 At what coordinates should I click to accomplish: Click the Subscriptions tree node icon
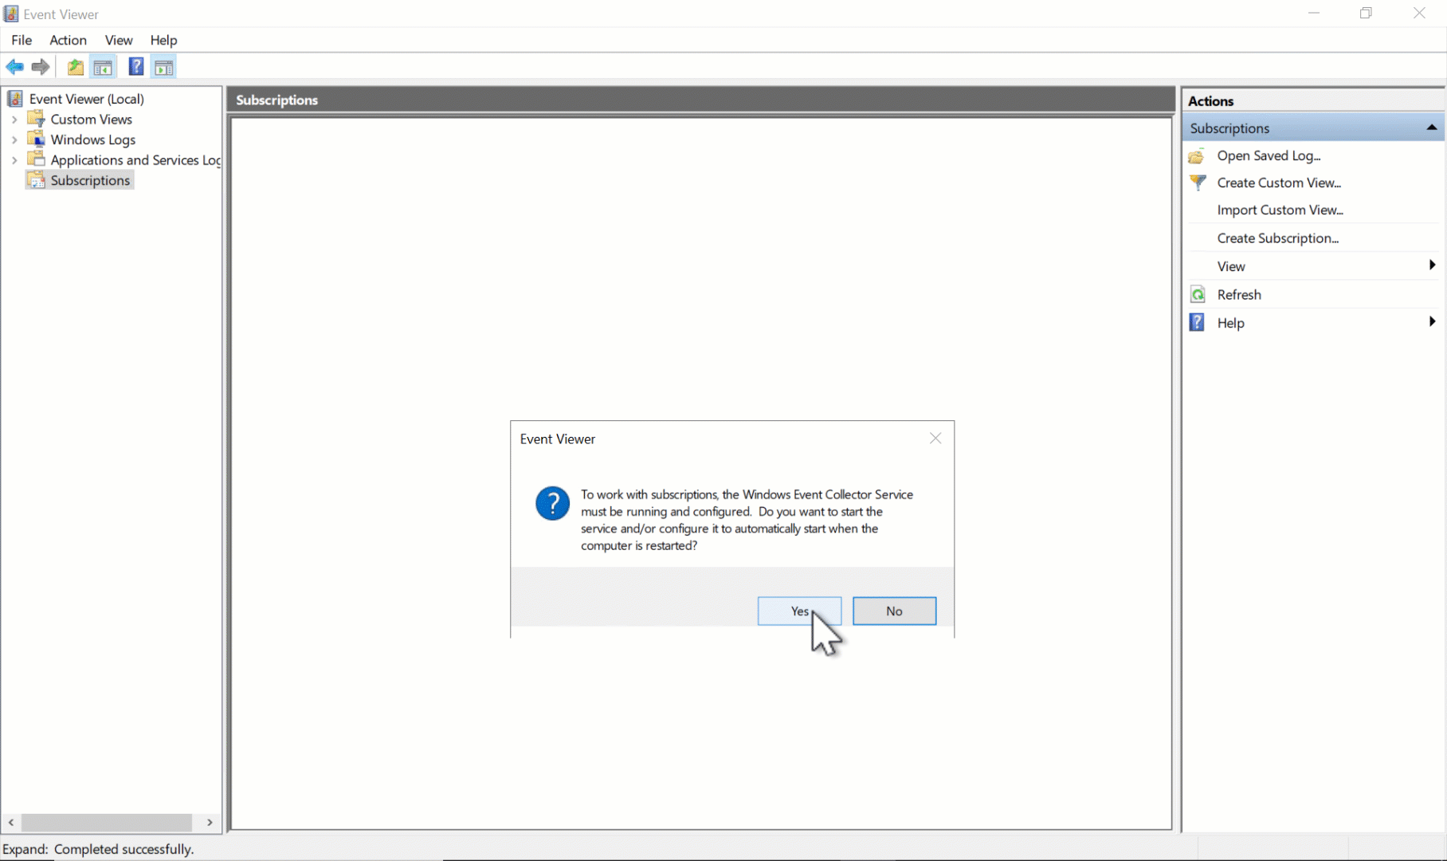coord(36,180)
